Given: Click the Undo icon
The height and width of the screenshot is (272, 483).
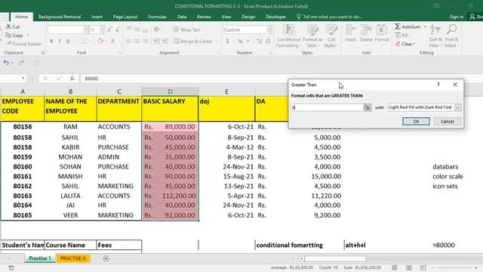Looking at the screenshot, I should (x=6, y=63).
